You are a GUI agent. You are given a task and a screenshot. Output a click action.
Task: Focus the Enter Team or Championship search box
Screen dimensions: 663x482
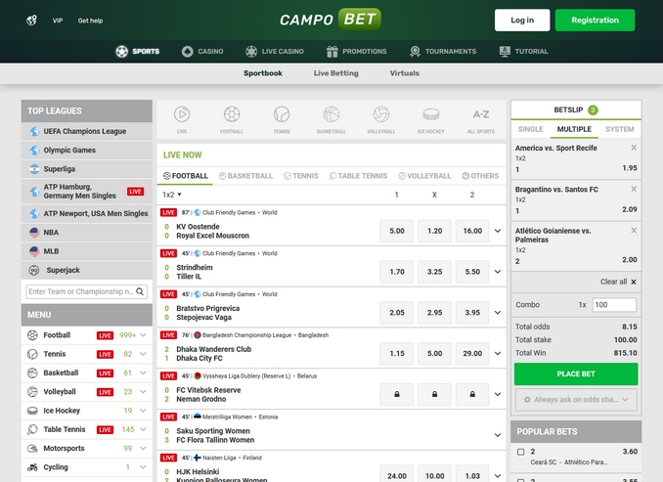[x=87, y=291]
